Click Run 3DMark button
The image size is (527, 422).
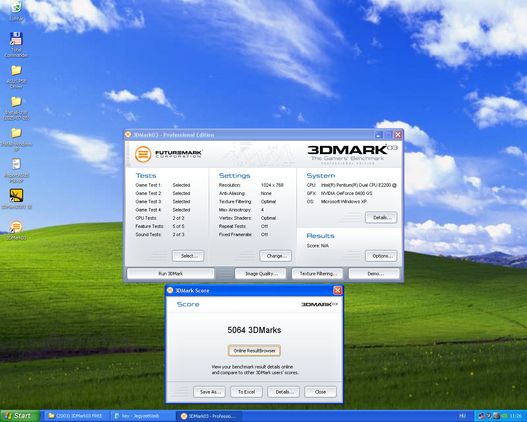point(170,274)
